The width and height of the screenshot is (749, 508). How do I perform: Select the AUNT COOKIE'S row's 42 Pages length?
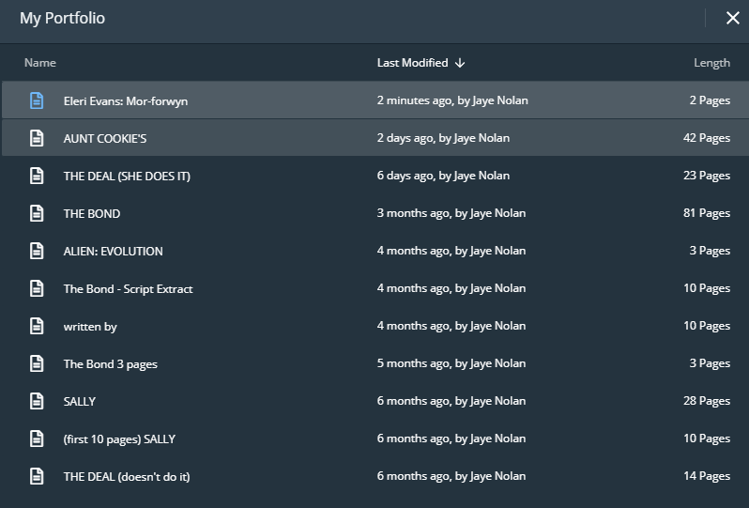pos(706,138)
